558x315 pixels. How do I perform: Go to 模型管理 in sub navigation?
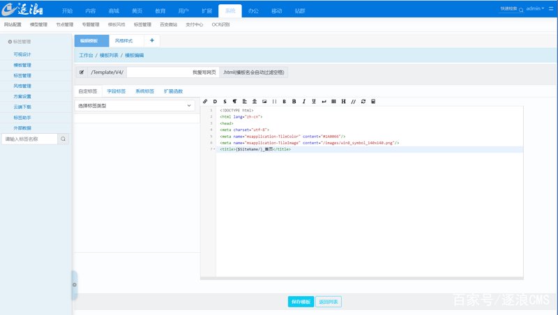(39, 24)
